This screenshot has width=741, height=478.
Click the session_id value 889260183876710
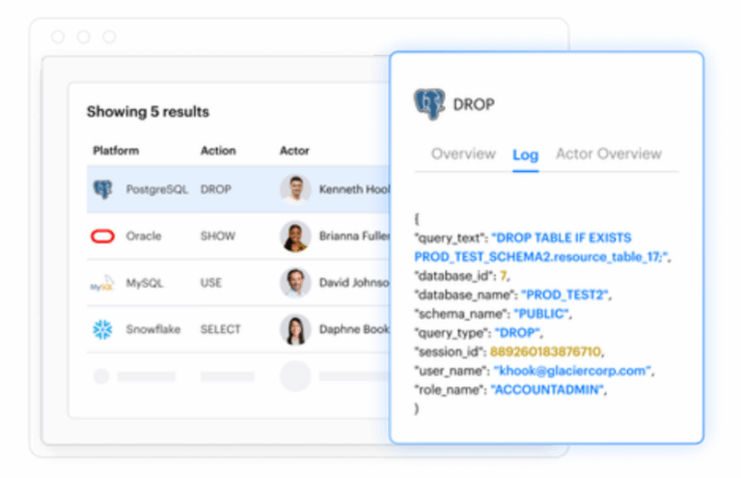[x=545, y=351]
